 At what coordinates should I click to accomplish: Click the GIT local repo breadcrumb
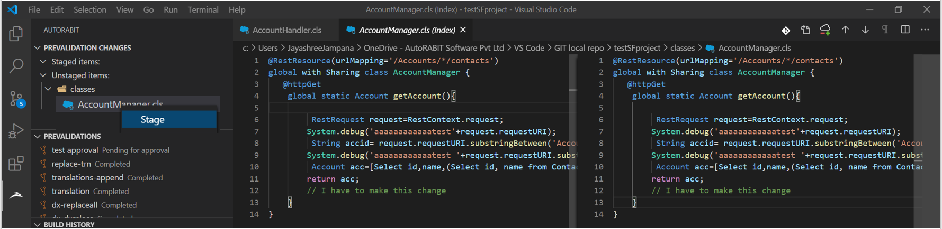pyautogui.click(x=579, y=48)
